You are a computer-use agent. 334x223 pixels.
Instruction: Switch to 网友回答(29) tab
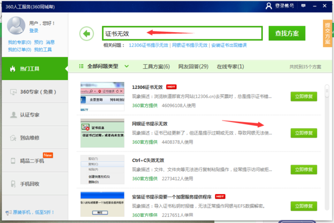(193, 67)
